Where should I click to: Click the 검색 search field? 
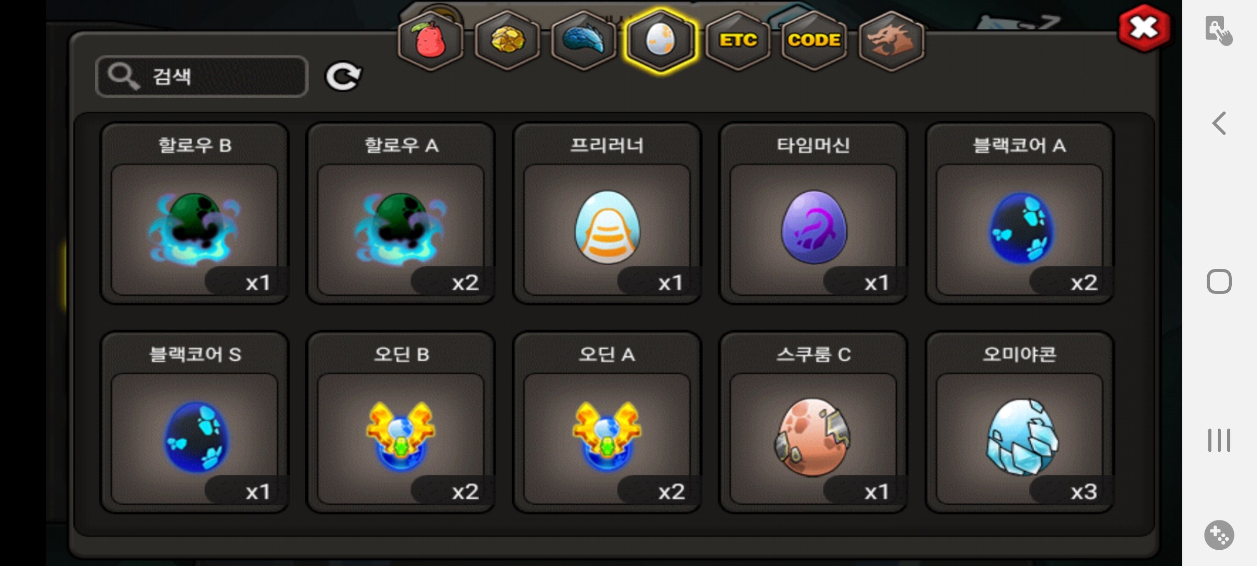[202, 77]
